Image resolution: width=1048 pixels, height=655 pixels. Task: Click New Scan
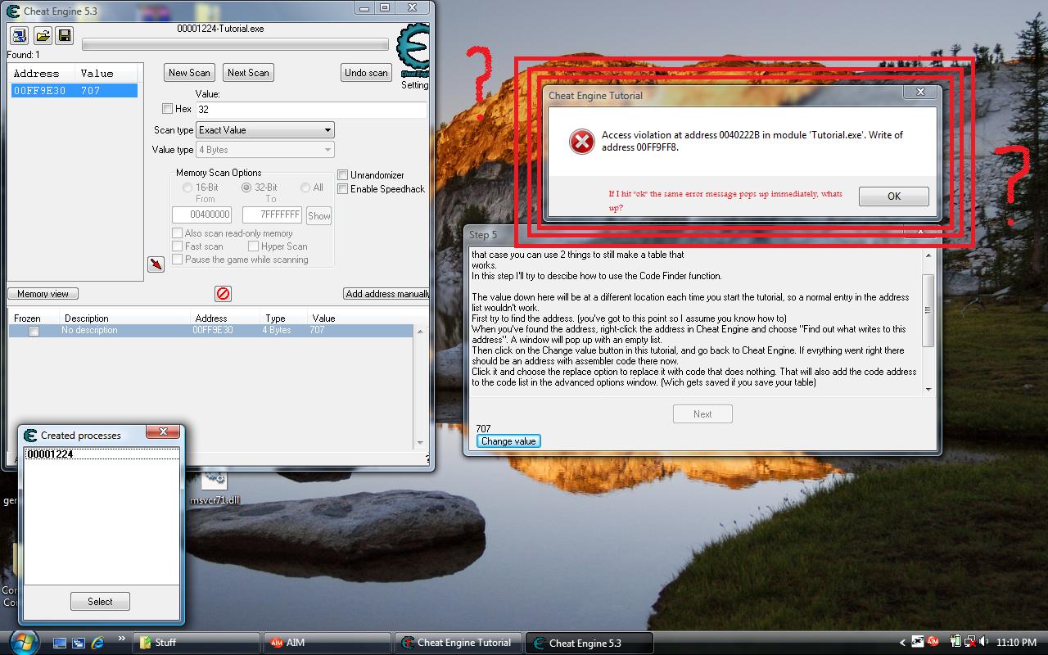[x=189, y=72]
